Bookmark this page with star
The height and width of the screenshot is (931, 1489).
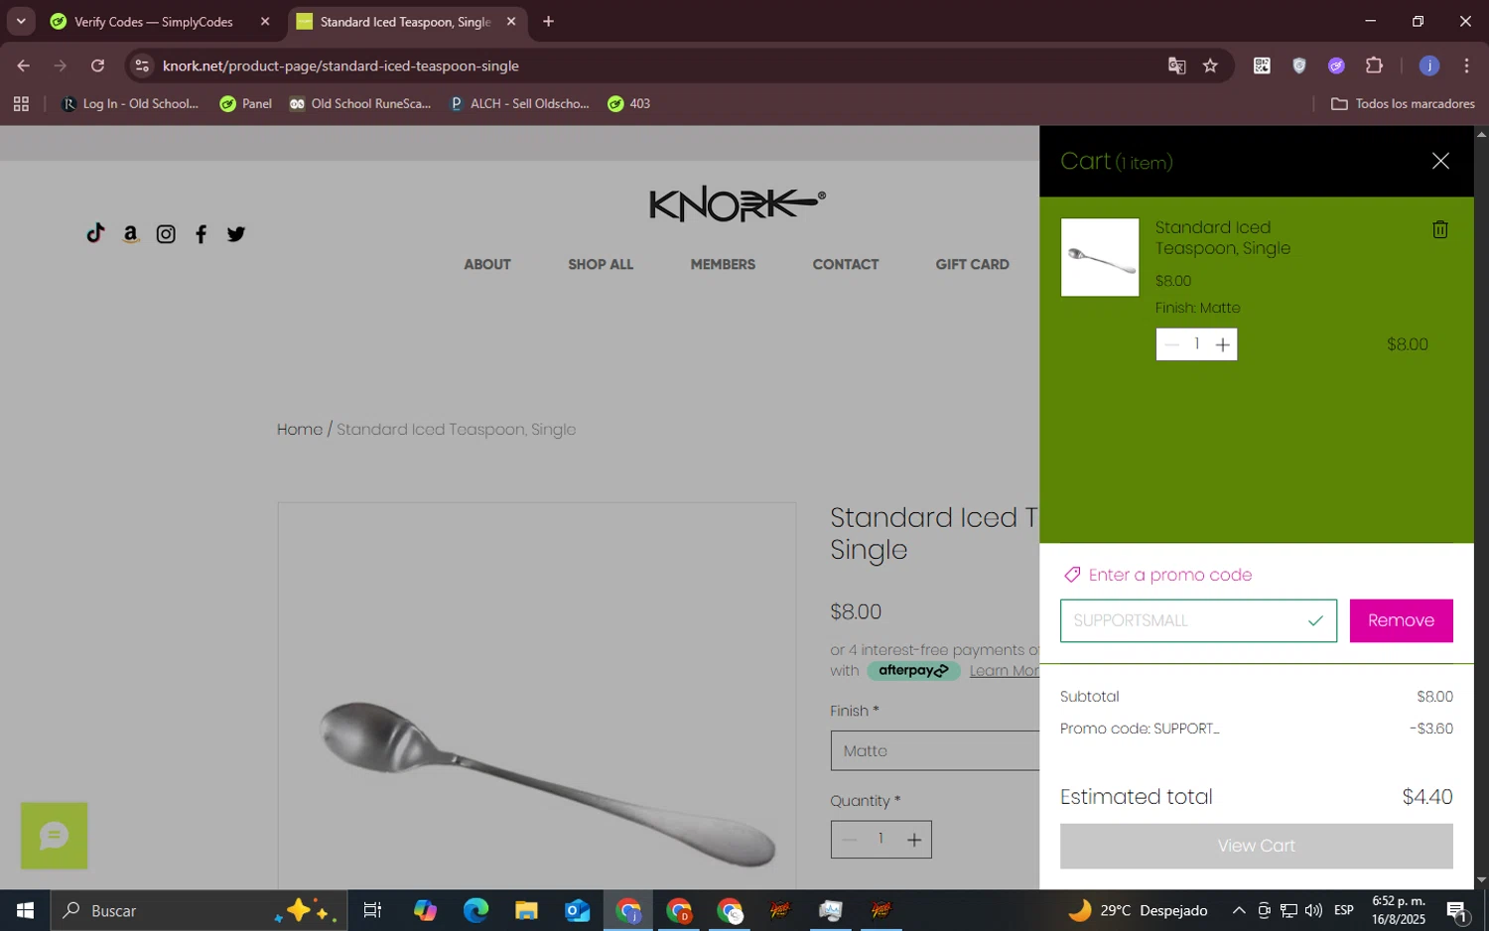(x=1210, y=66)
